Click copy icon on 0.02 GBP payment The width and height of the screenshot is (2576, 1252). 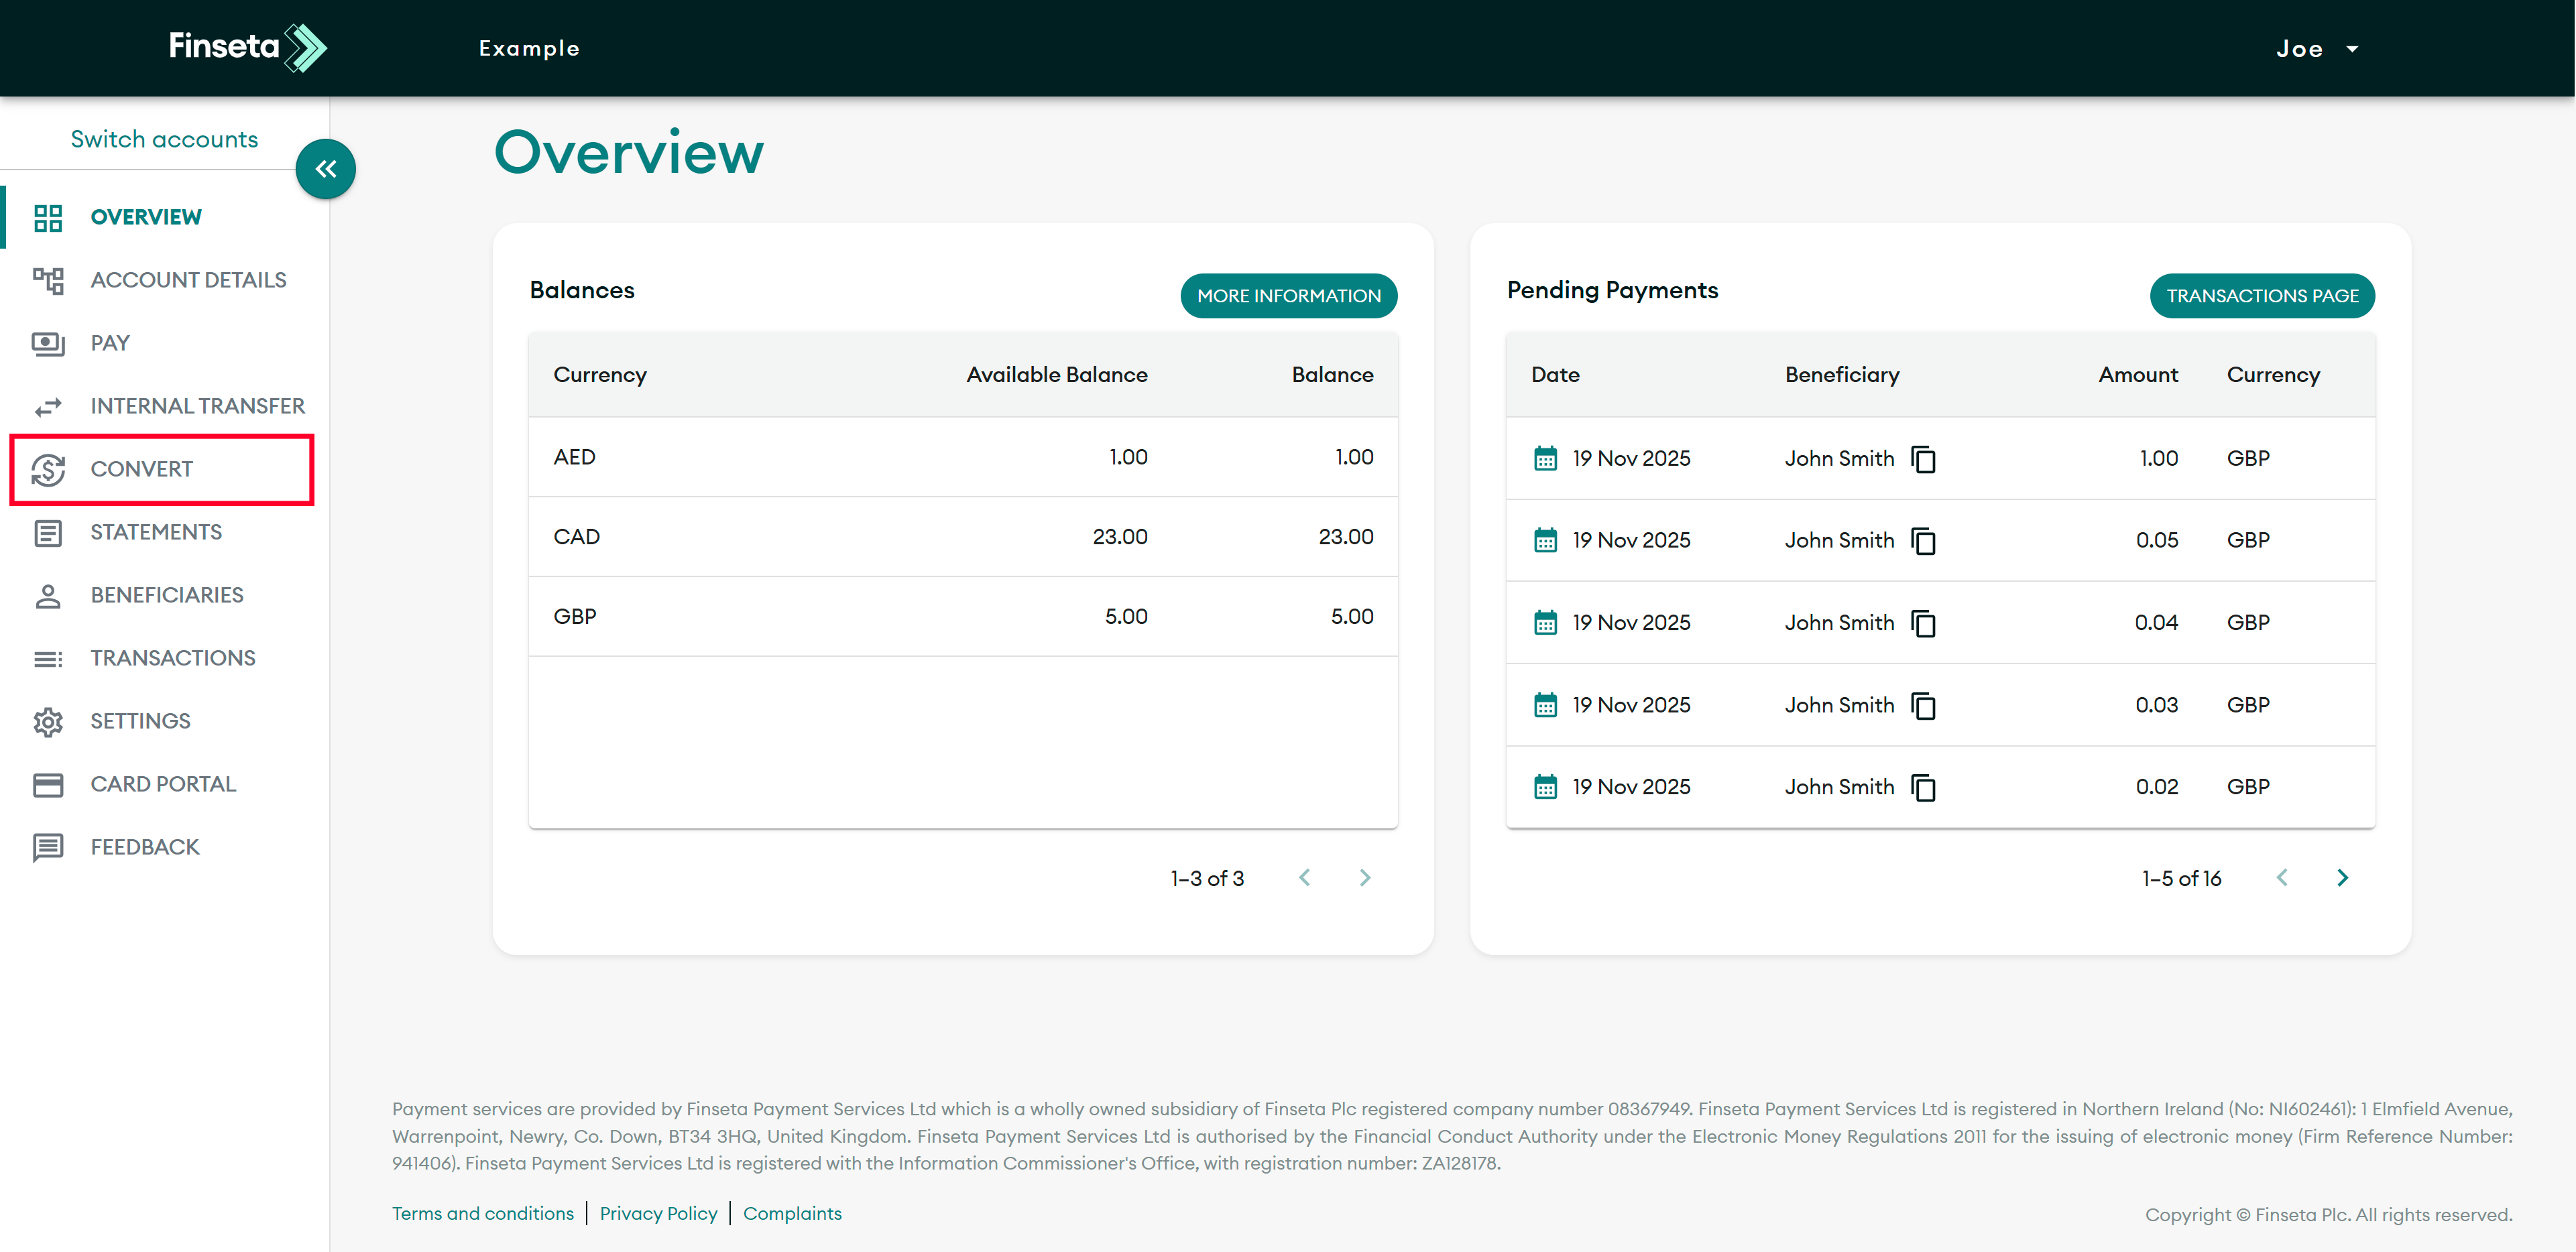click(1923, 788)
